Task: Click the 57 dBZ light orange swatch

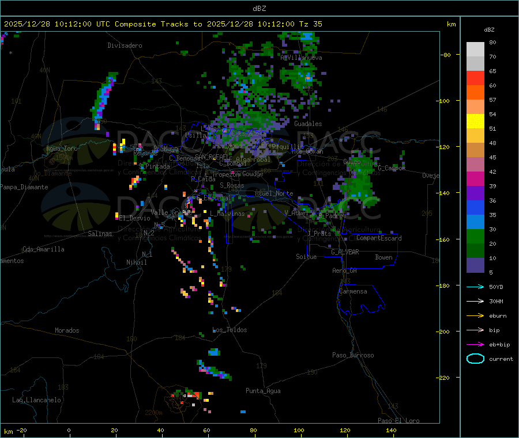Action: [475, 106]
